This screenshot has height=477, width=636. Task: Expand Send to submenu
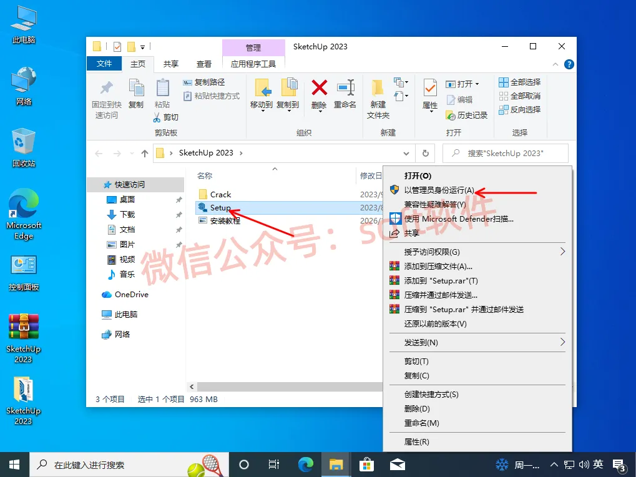[477, 342]
